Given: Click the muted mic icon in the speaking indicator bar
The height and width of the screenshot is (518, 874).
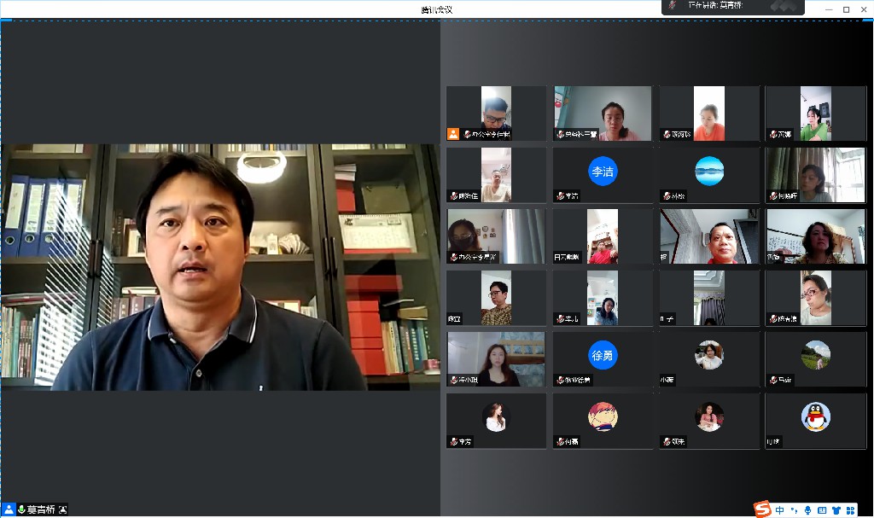Looking at the screenshot, I should [673, 5].
